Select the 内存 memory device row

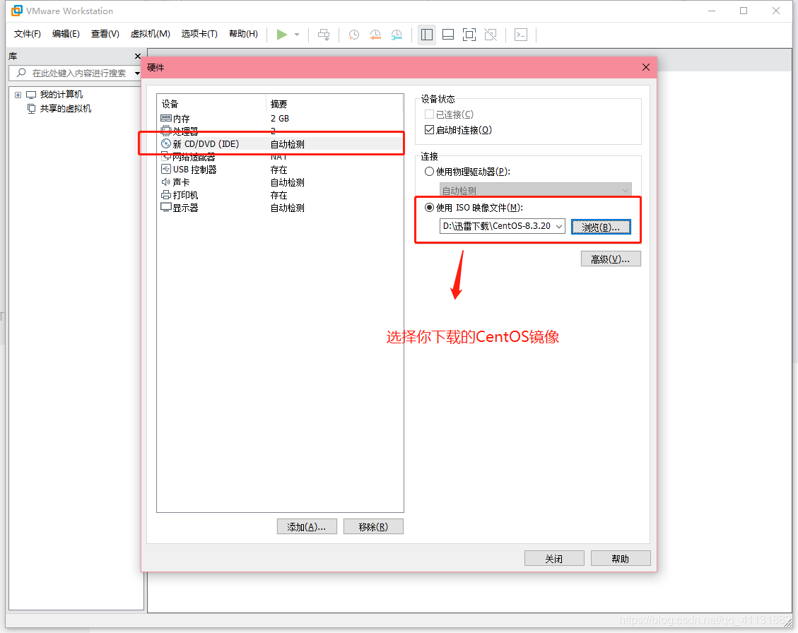pos(281,119)
